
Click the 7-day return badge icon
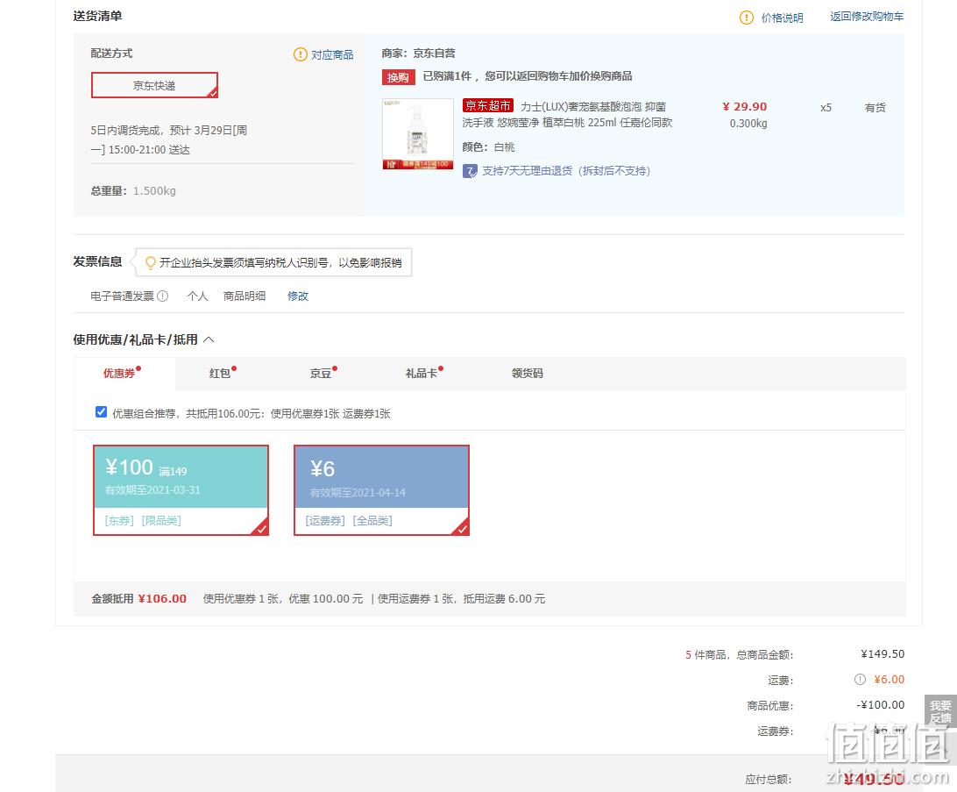coord(470,171)
